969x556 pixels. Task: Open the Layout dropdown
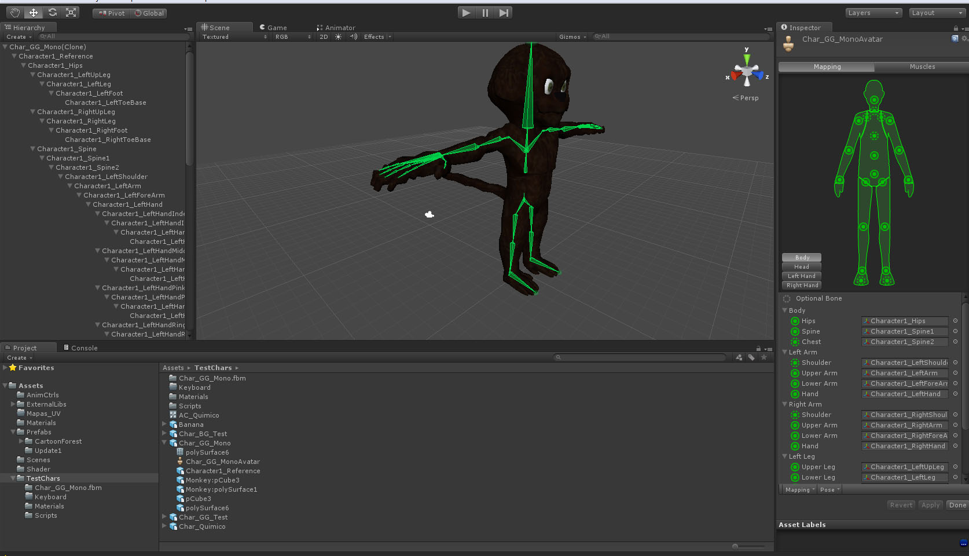point(937,13)
